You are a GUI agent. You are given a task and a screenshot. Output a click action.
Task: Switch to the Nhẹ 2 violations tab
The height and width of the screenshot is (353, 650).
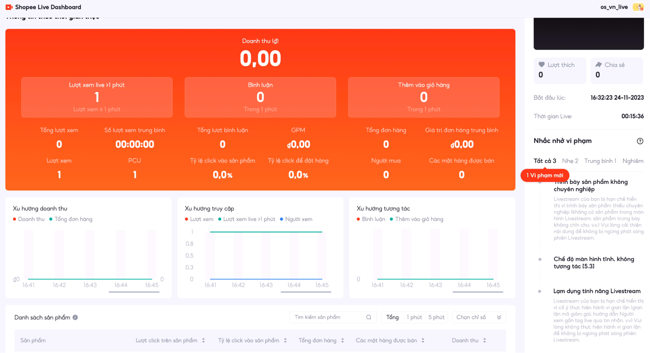click(x=570, y=161)
